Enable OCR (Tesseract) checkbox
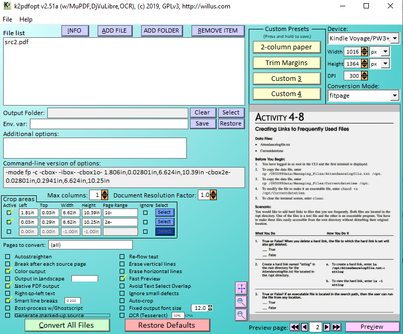Viewport: 403px width, 334px height. click(x=122, y=315)
